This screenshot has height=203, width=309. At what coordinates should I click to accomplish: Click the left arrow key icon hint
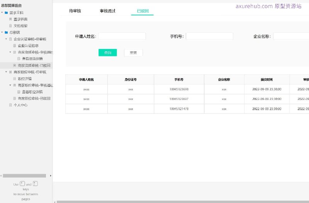(22, 184)
